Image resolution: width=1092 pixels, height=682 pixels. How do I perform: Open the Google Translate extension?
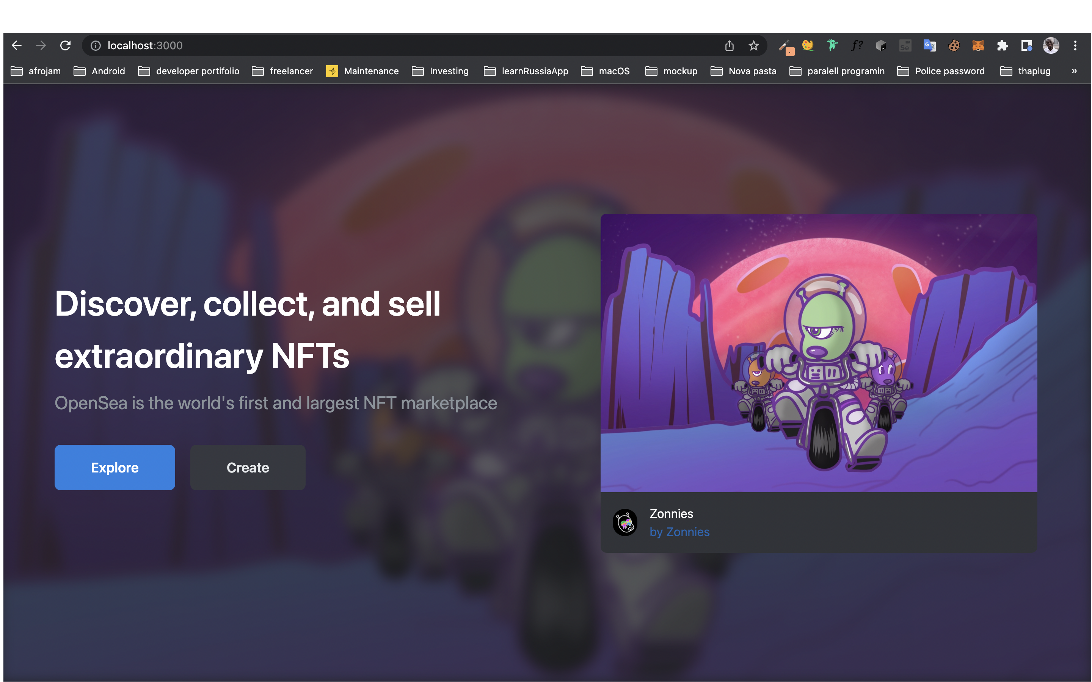pyautogui.click(x=930, y=45)
